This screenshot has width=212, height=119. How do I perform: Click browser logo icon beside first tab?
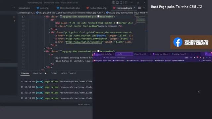94,54
